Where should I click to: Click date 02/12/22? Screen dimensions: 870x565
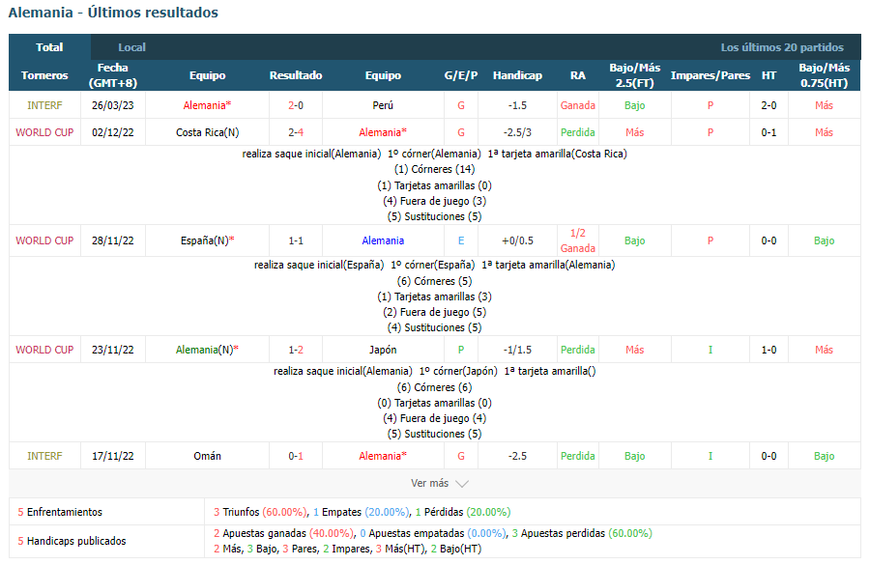click(113, 132)
